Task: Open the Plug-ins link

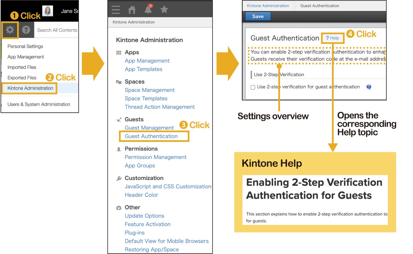Action: coord(135,233)
